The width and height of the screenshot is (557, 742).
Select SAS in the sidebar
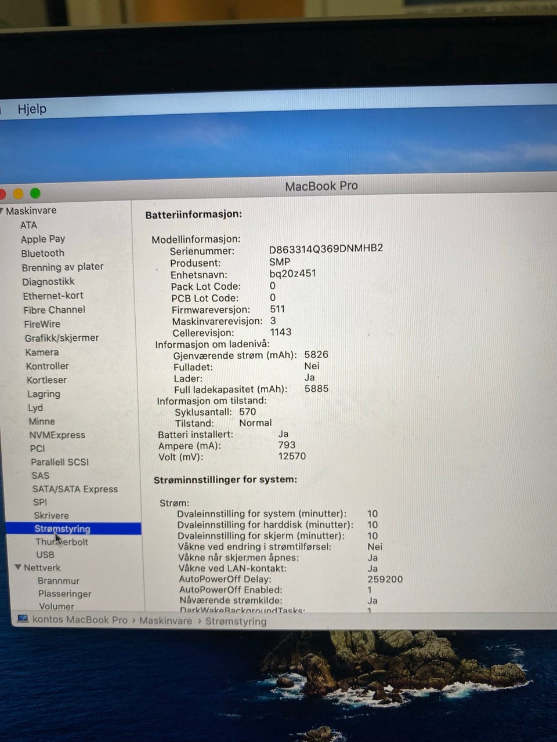(40, 475)
